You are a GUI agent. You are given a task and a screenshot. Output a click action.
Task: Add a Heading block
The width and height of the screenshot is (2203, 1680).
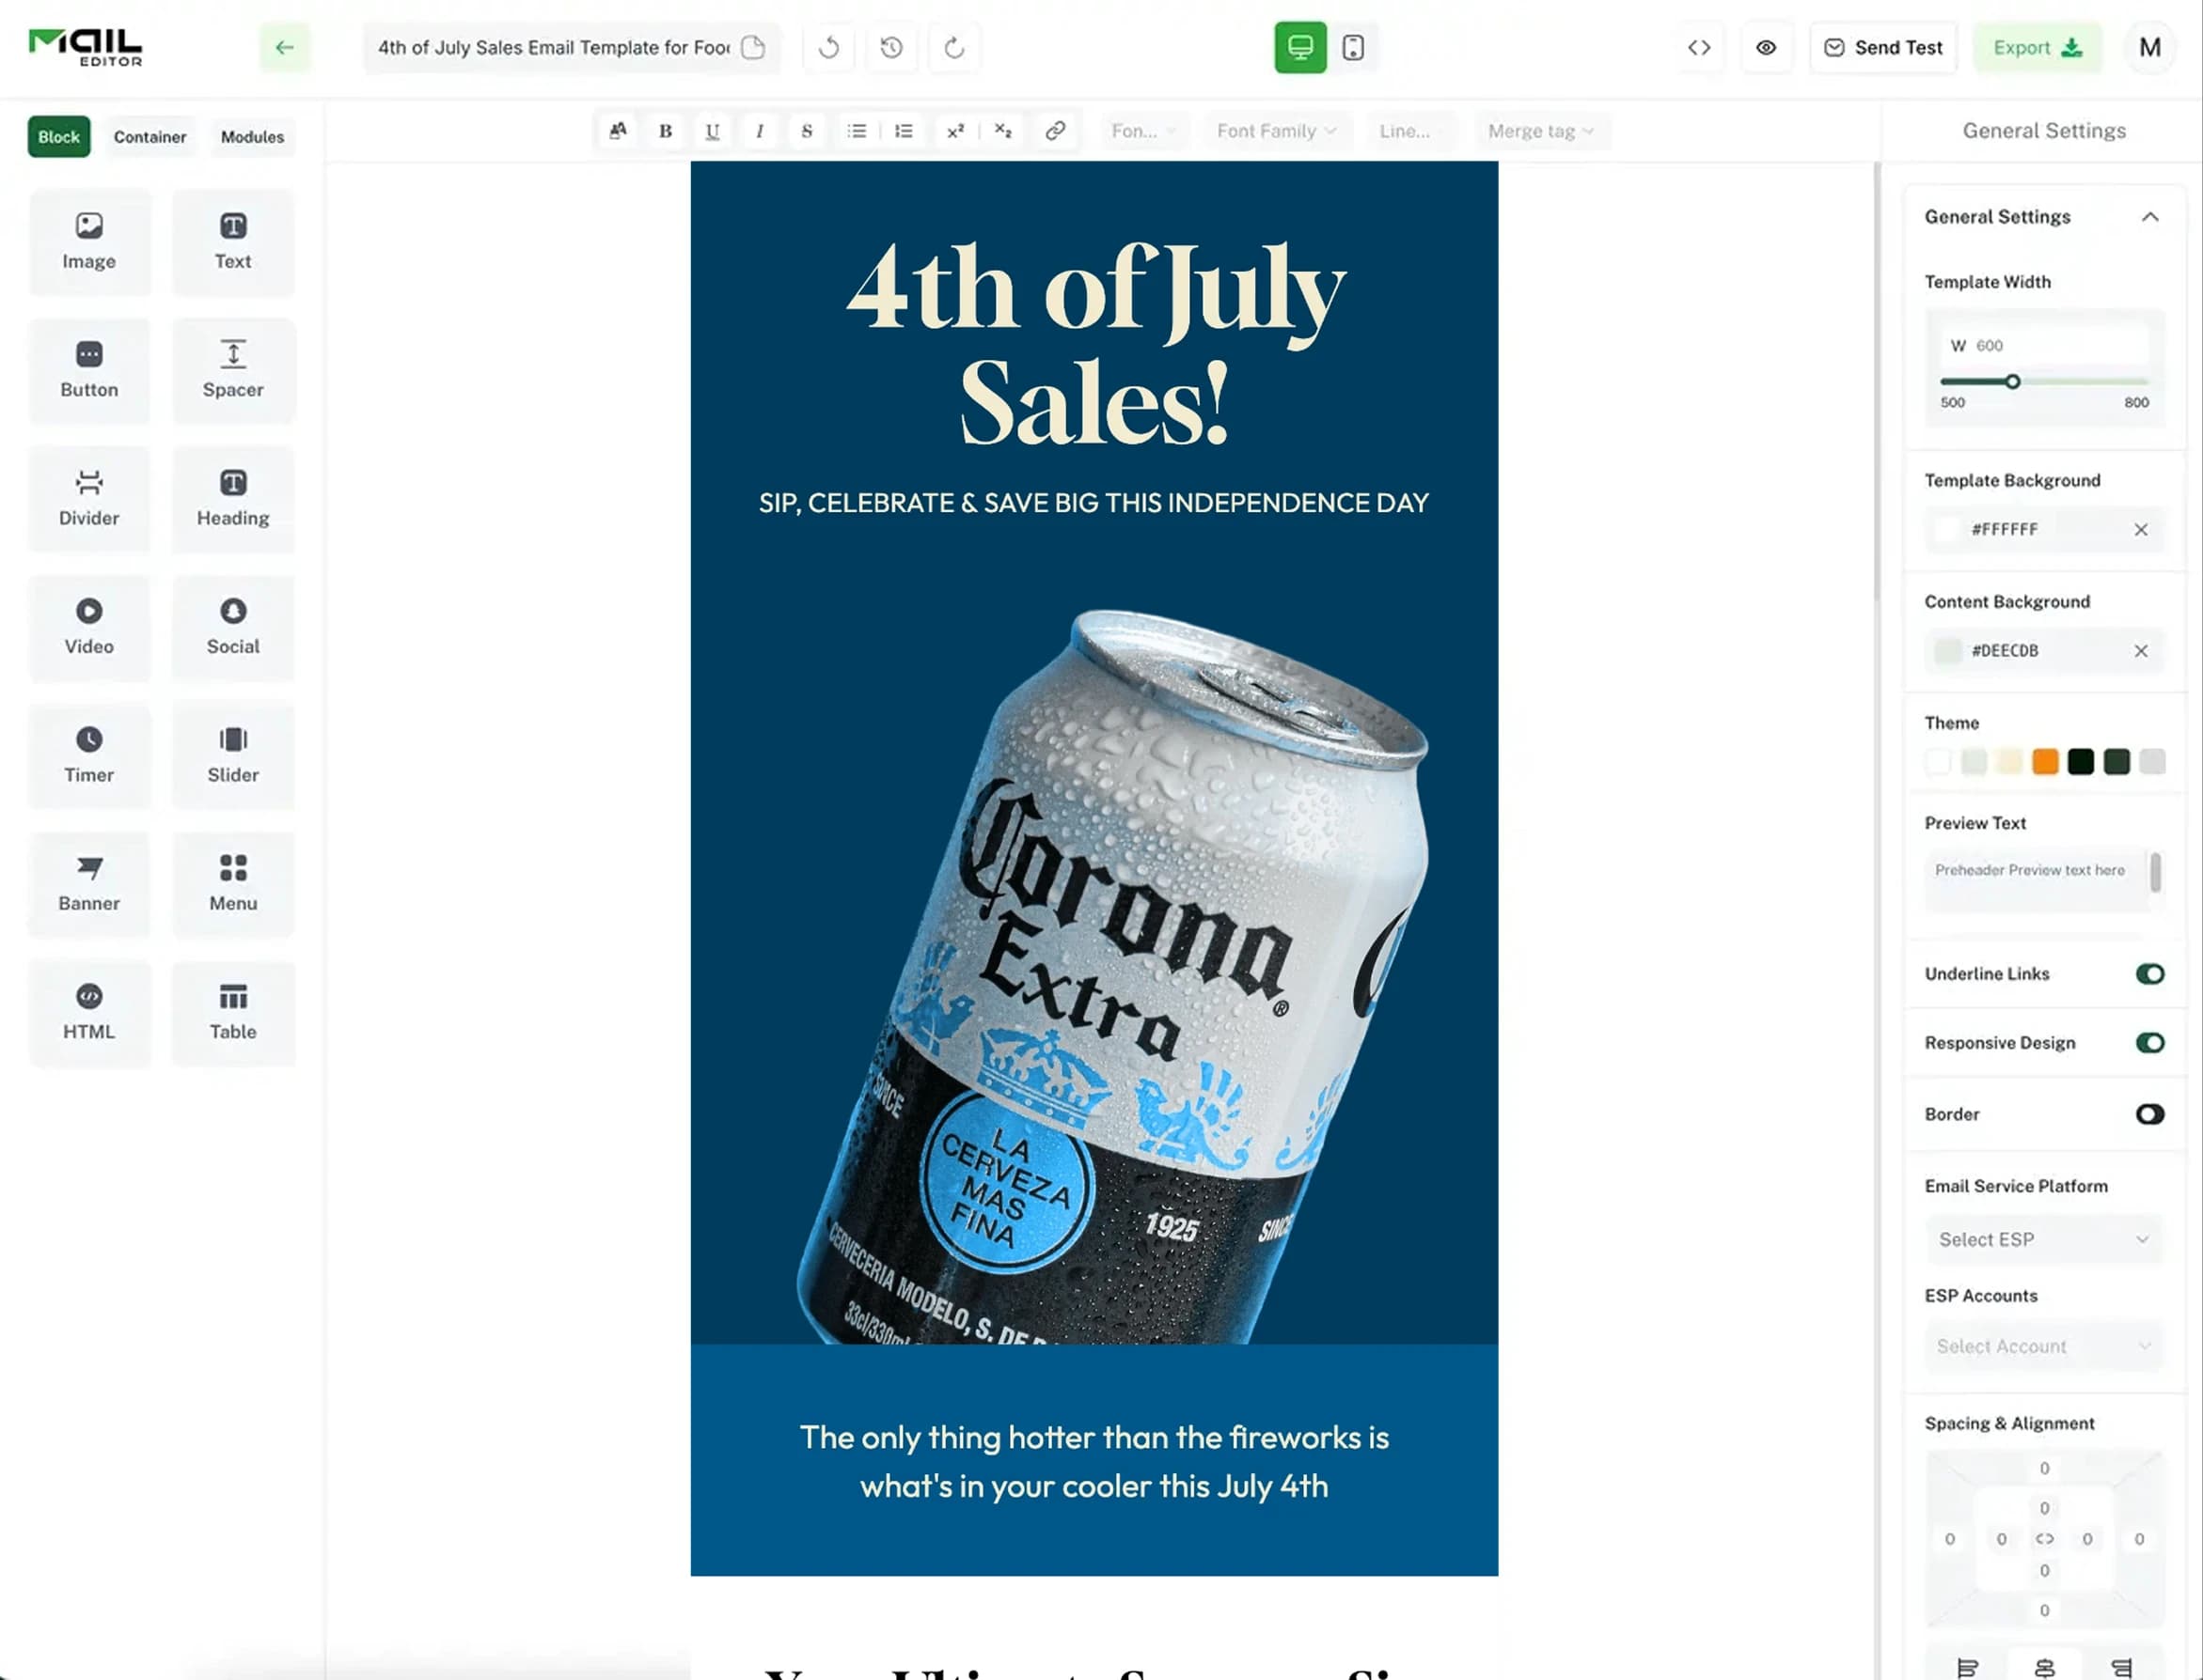click(233, 499)
